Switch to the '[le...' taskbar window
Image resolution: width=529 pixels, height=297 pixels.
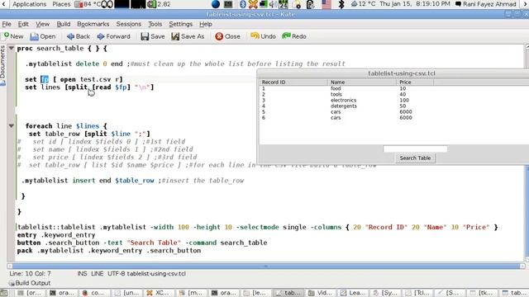pos(255,293)
